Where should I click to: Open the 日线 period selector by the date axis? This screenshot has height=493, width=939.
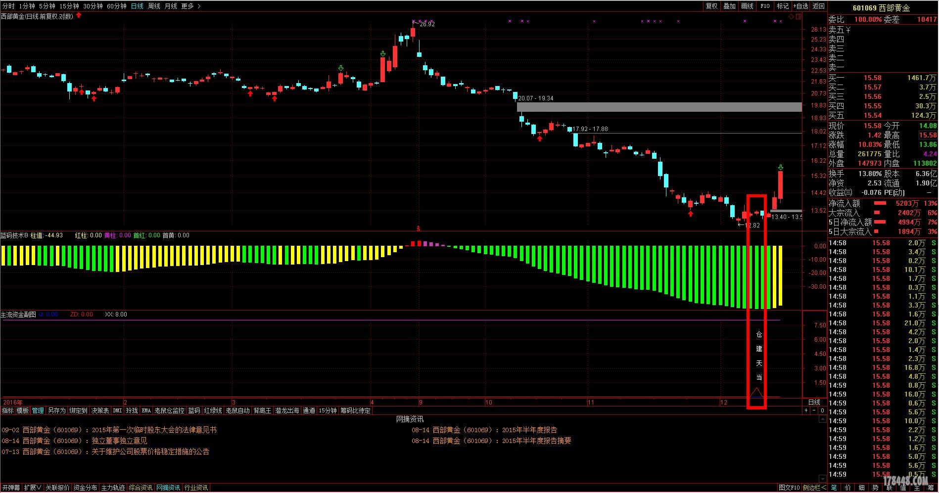click(814, 402)
